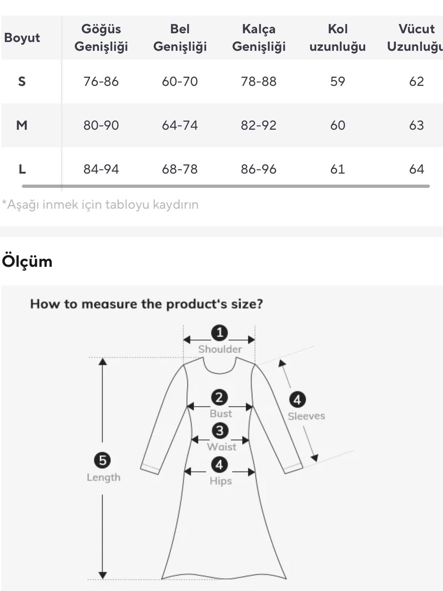Click the 'How to measure the product's size?' title
Screen dimensions: 443x591
pos(146,304)
